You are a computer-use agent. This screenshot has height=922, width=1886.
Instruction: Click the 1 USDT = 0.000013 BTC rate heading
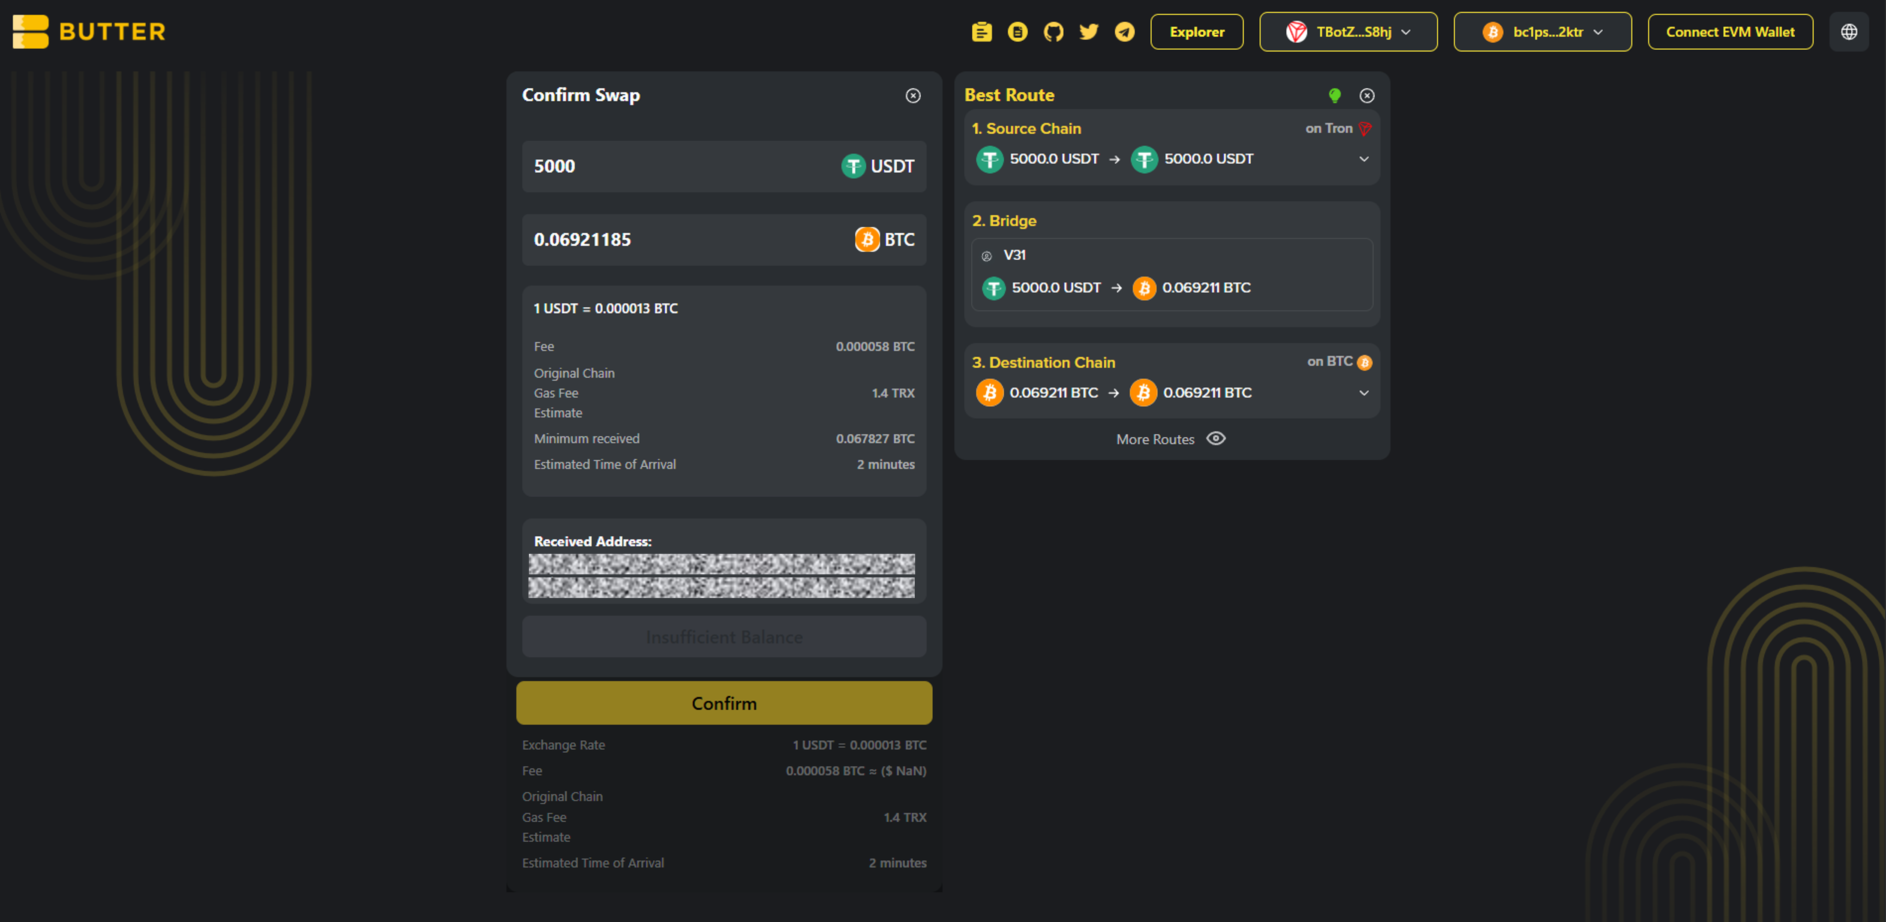coord(606,308)
